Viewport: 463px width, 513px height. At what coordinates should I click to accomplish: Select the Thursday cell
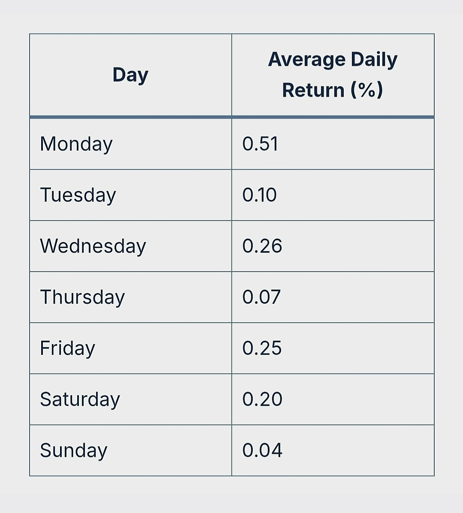point(82,297)
